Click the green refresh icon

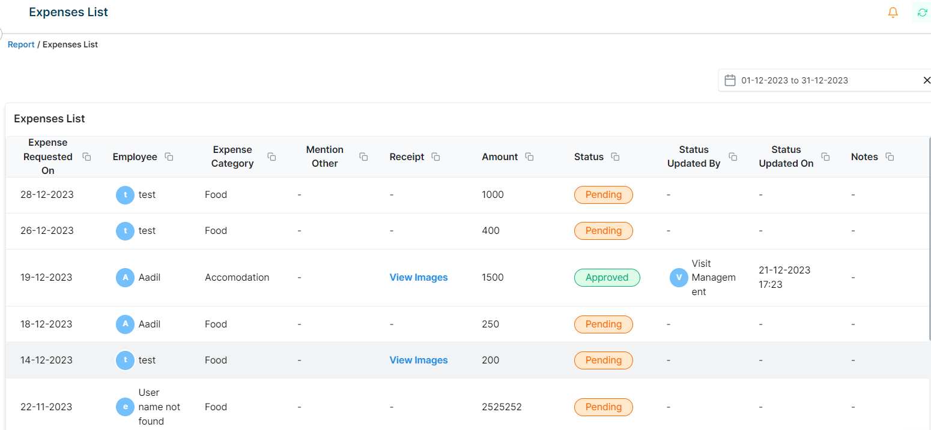[x=922, y=13]
